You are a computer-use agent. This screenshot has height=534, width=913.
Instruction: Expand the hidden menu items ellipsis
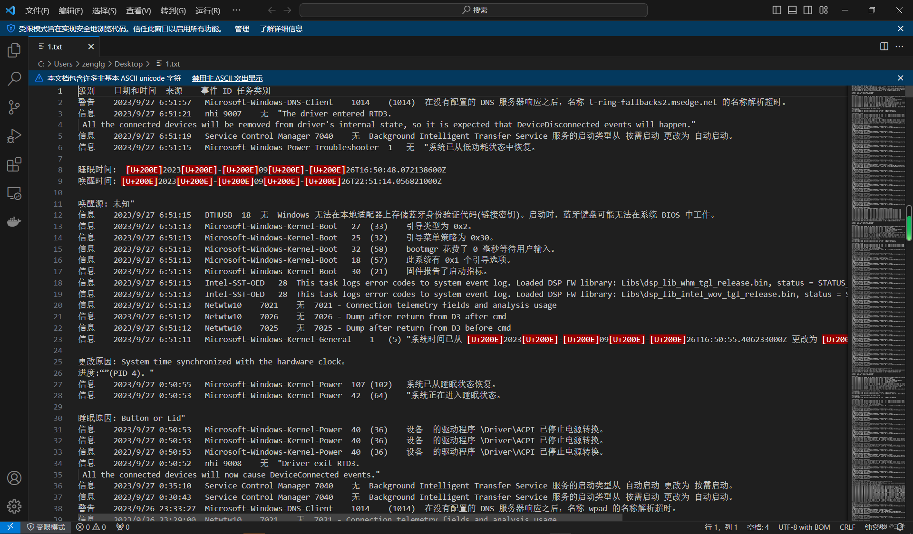(236, 10)
